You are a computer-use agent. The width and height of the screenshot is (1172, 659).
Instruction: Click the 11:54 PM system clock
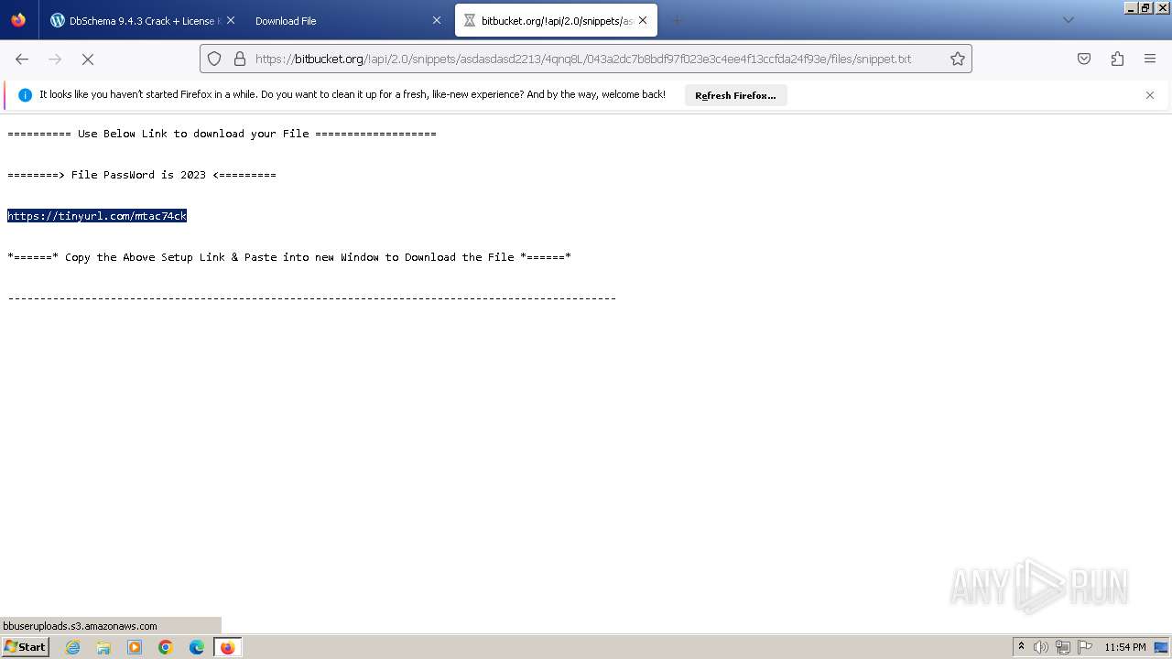1125,647
